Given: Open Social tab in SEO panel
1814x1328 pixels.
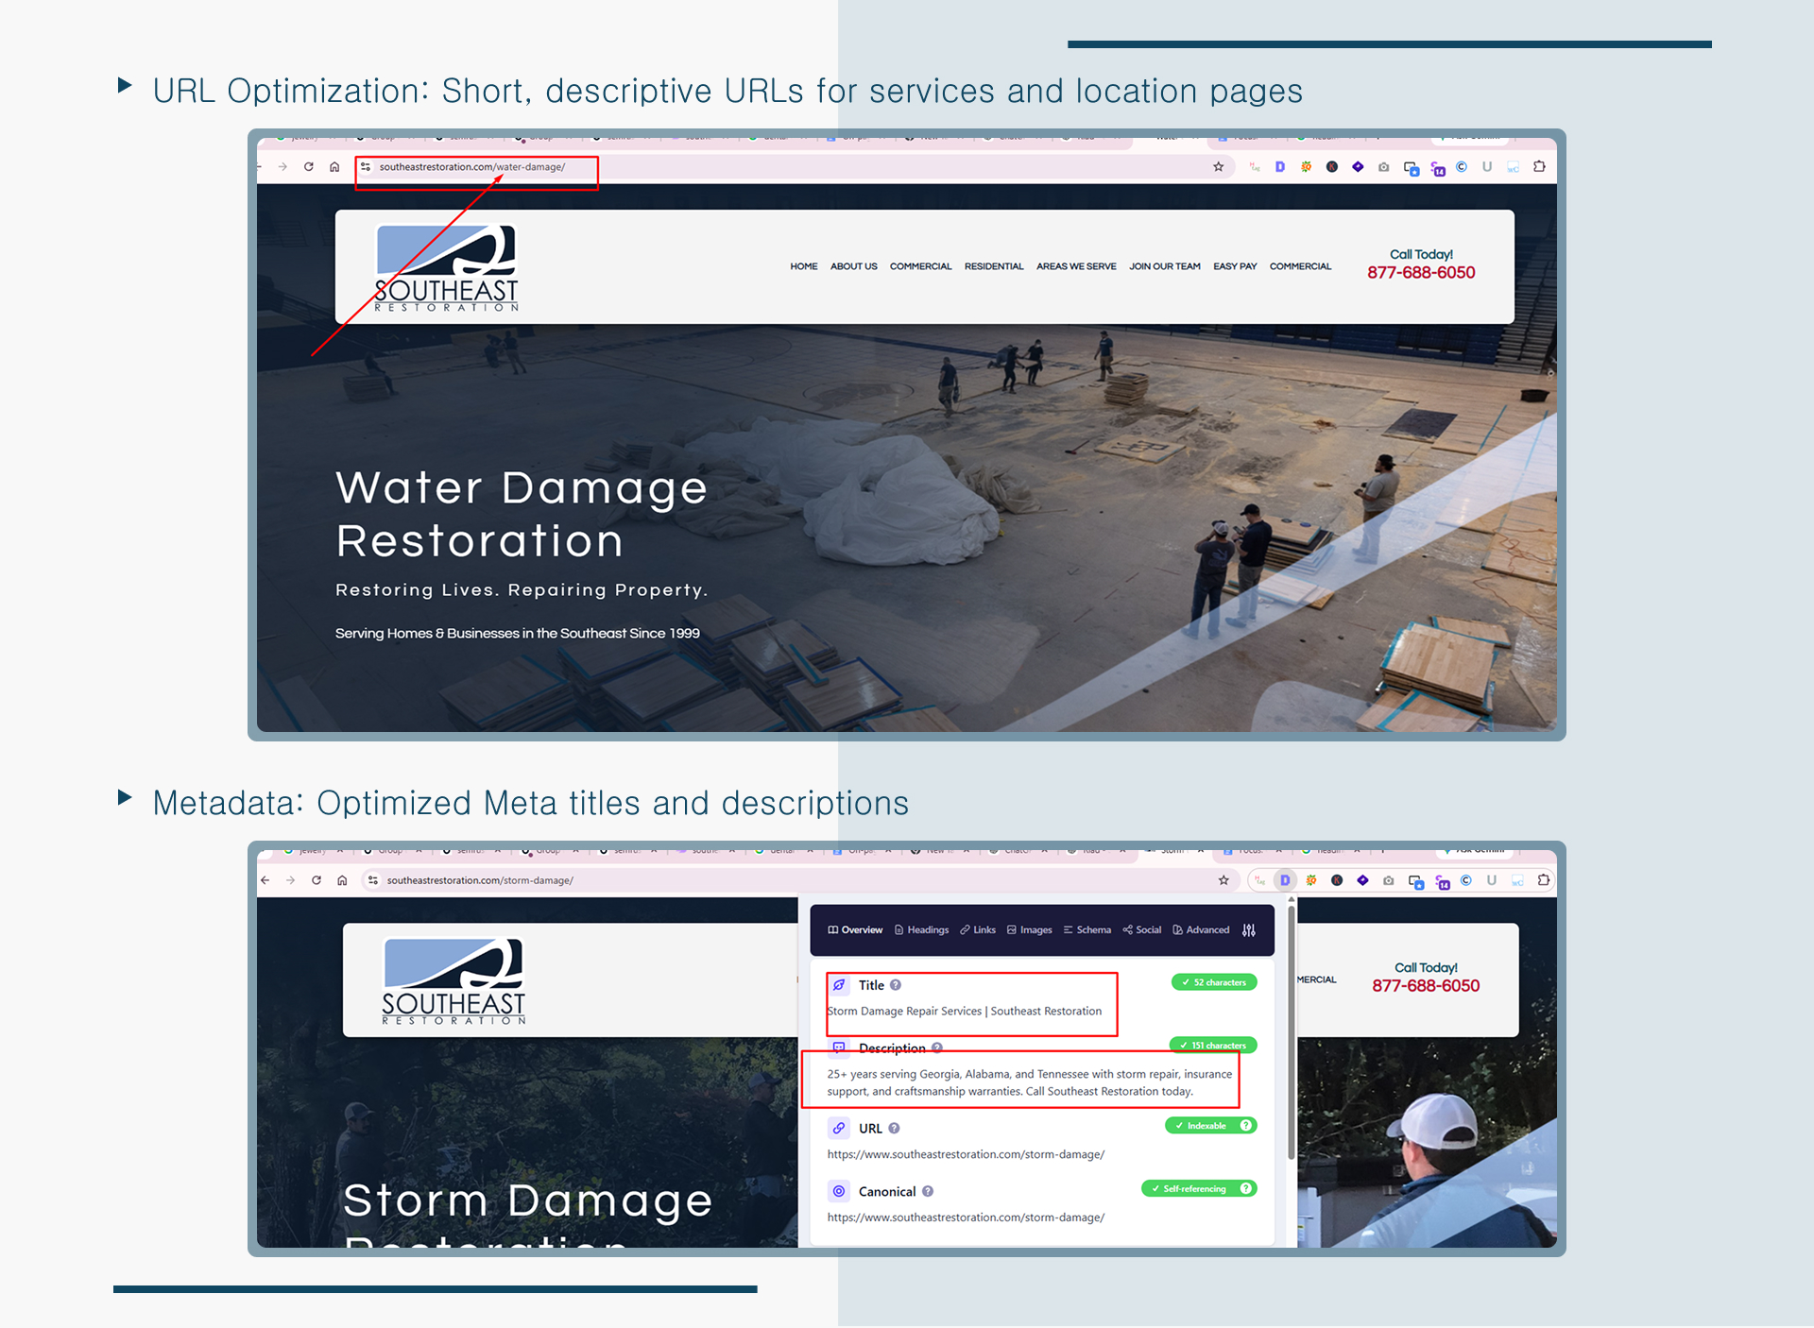Looking at the screenshot, I should point(1142,930).
